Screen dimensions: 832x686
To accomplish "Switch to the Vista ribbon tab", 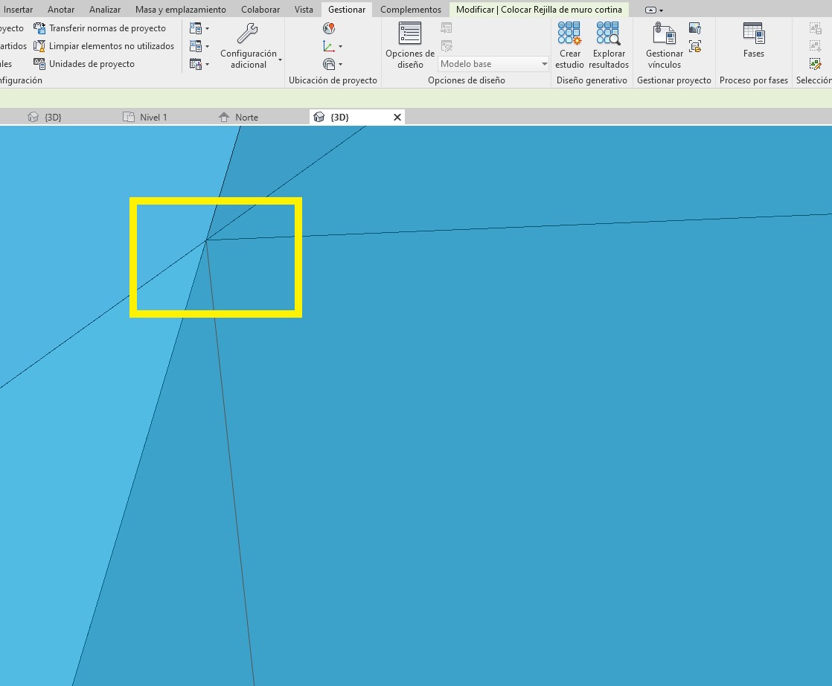I will [304, 10].
